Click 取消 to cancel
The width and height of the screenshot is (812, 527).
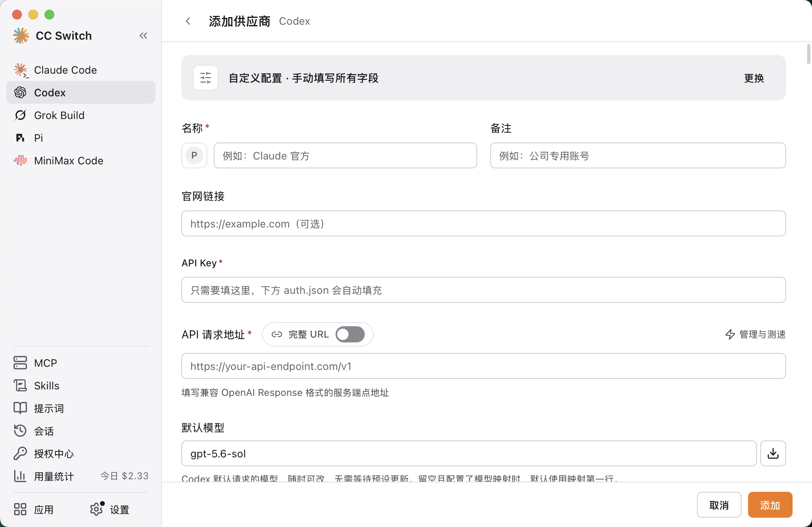click(719, 505)
